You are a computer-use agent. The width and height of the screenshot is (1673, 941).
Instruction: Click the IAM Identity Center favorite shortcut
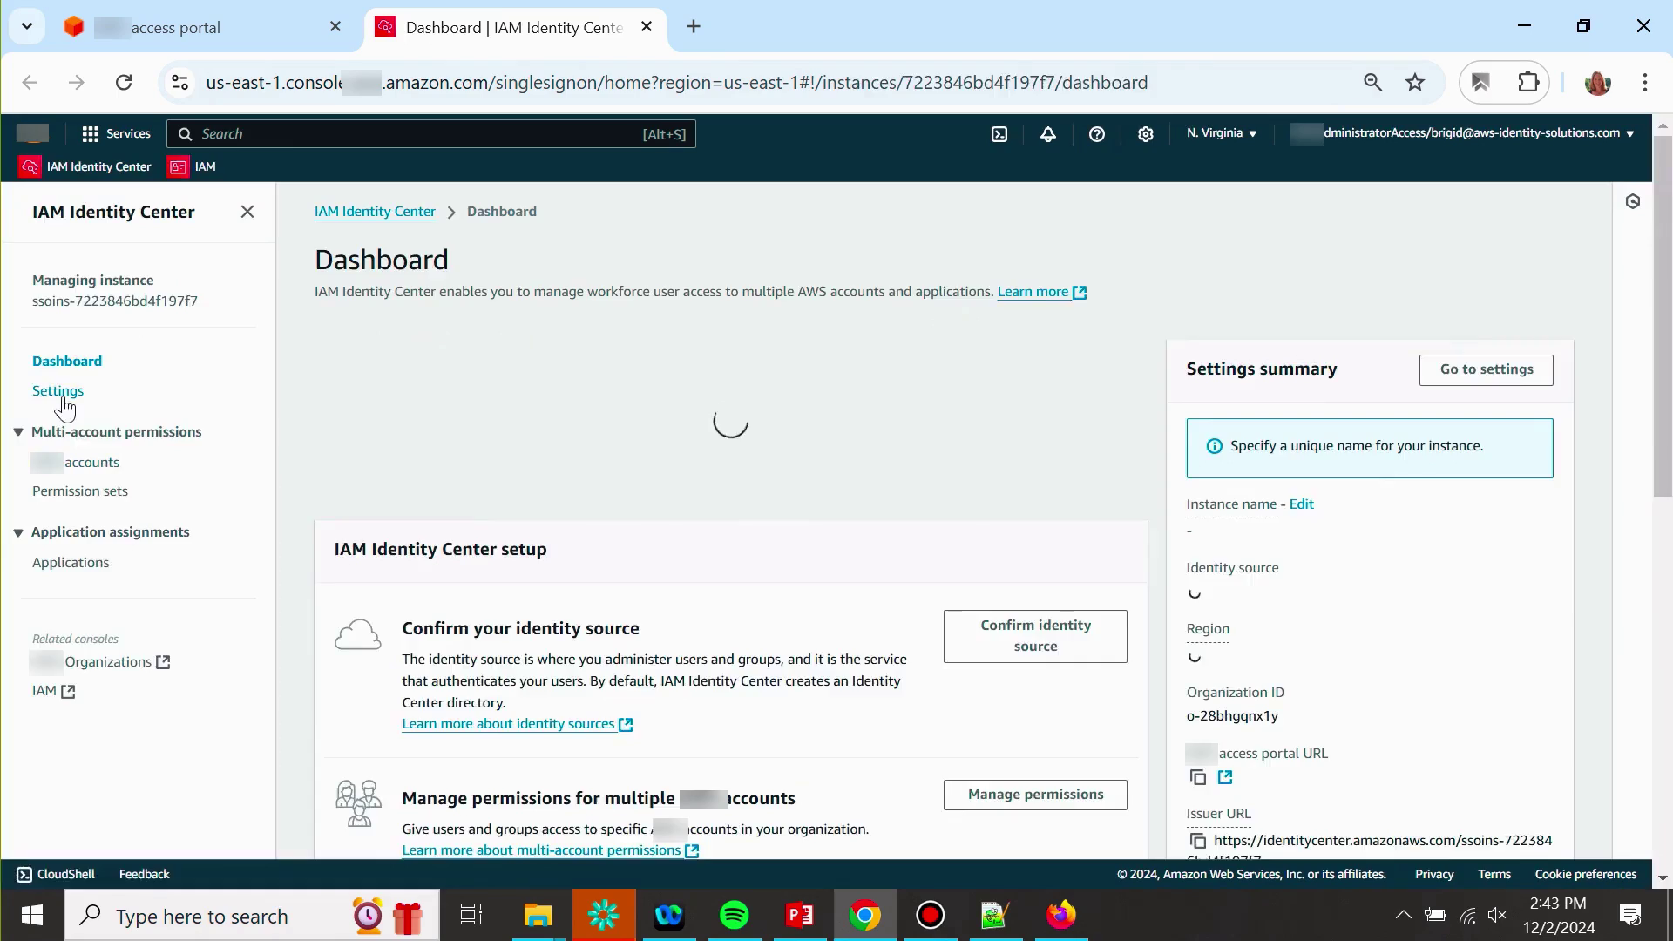pos(85,166)
